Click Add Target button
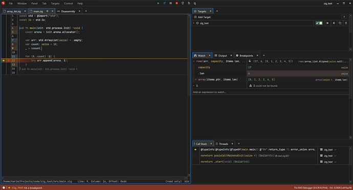353x190 pixels. 203,17
